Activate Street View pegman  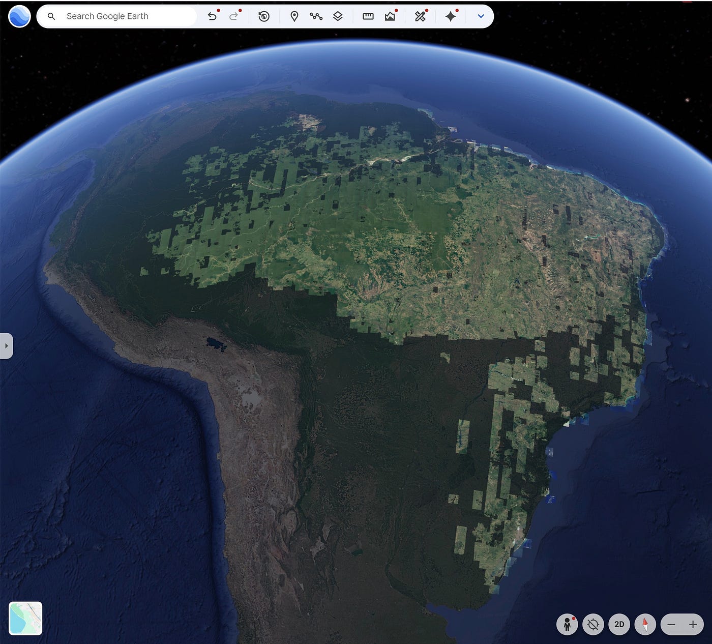[567, 624]
